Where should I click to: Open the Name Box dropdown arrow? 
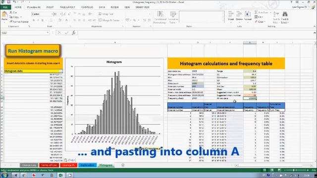pyautogui.click(x=48, y=33)
